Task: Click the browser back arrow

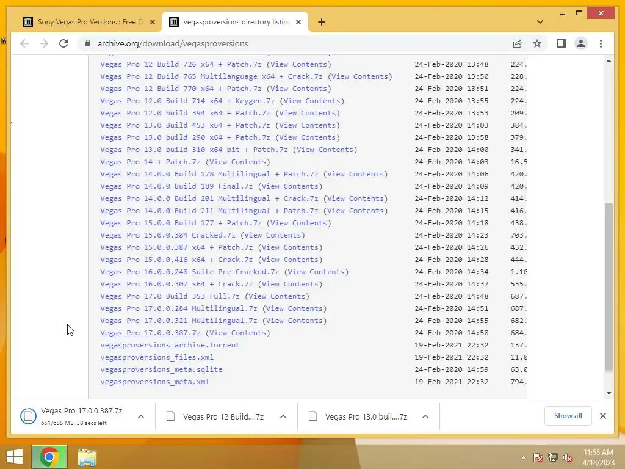Action: click(24, 43)
